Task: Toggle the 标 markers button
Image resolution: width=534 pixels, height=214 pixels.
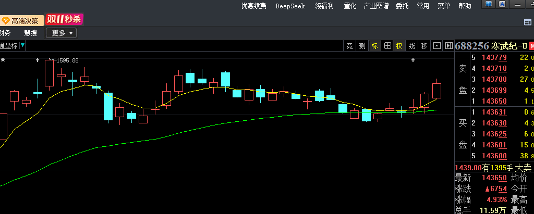Action: pyautogui.click(x=374, y=46)
